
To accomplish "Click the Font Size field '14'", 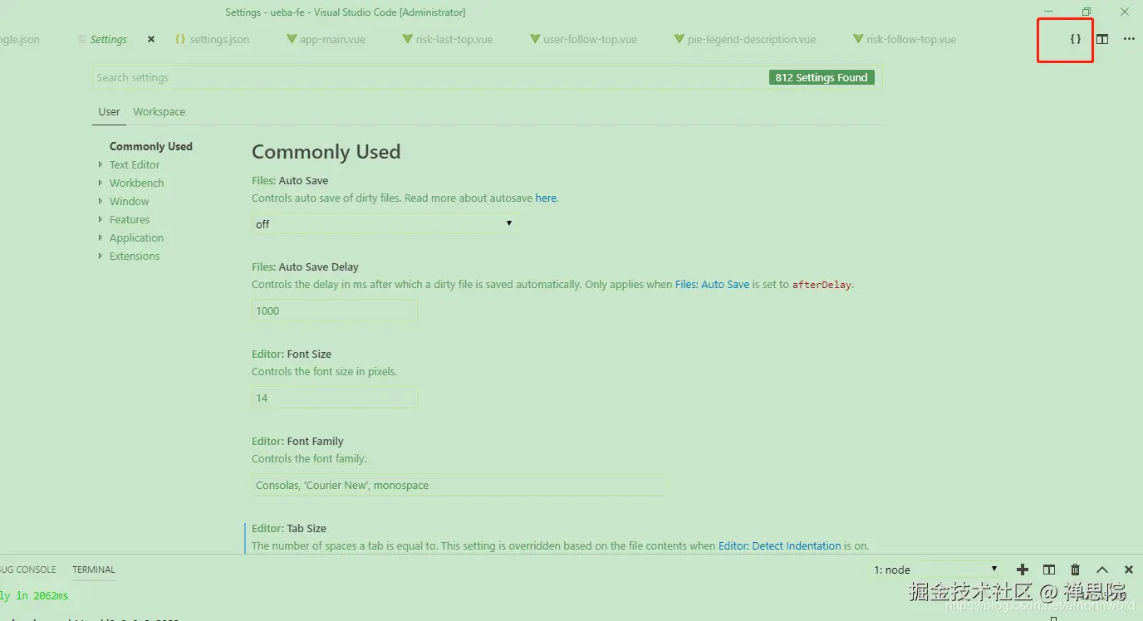I will tap(334, 398).
